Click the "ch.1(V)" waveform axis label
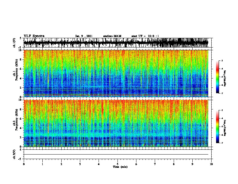This screenshot has height=184, width=238. (14, 43)
